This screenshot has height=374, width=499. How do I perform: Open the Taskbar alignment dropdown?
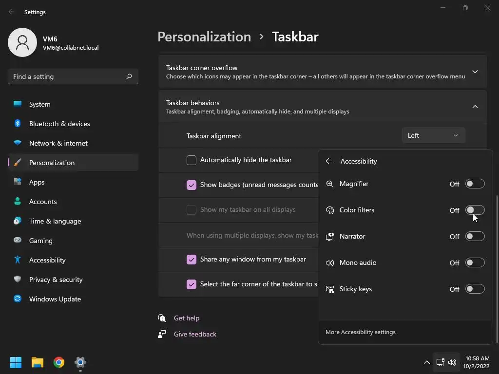pyautogui.click(x=433, y=135)
